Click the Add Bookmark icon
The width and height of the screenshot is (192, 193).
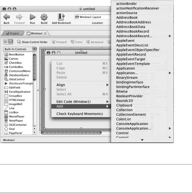pyautogui.click(x=61, y=17)
